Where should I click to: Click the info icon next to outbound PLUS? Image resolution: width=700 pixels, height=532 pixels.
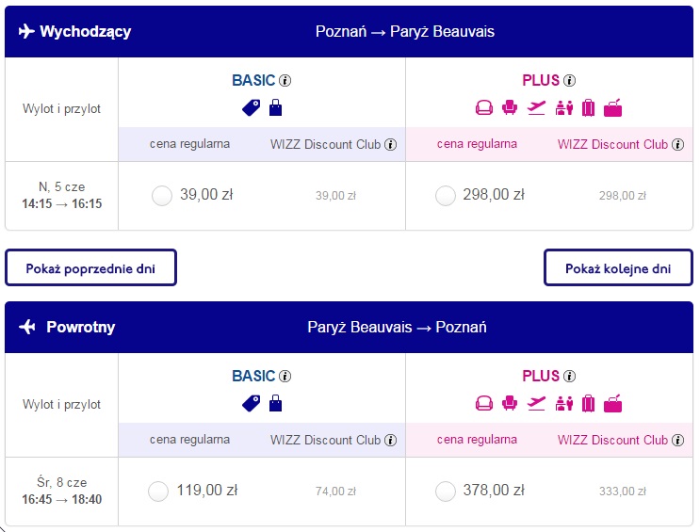pos(569,81)
